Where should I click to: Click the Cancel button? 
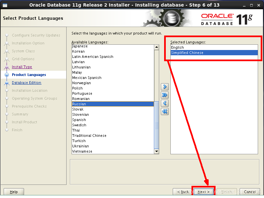[250, 192]
